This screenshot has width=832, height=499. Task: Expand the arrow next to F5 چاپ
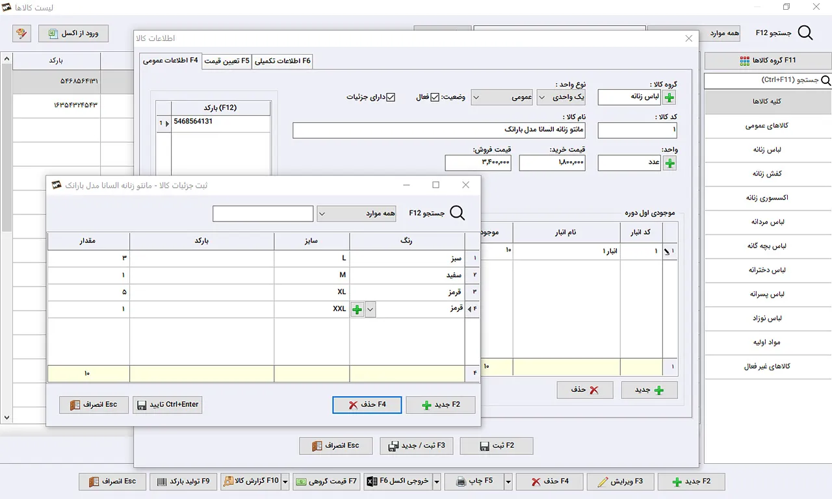(508, 481)
